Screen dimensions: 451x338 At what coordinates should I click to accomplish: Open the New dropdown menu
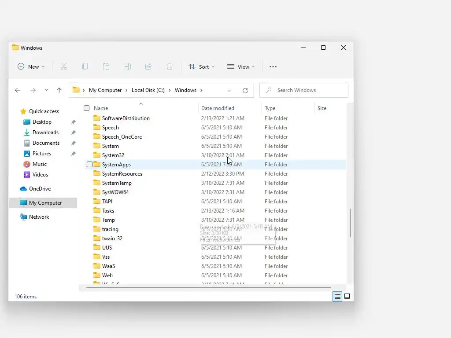tap(31, 67)
